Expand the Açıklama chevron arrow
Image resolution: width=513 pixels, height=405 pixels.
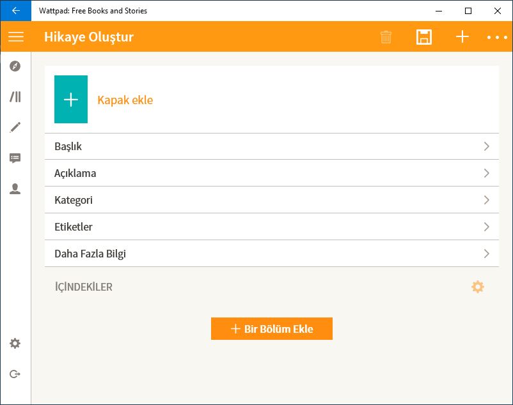487,173
